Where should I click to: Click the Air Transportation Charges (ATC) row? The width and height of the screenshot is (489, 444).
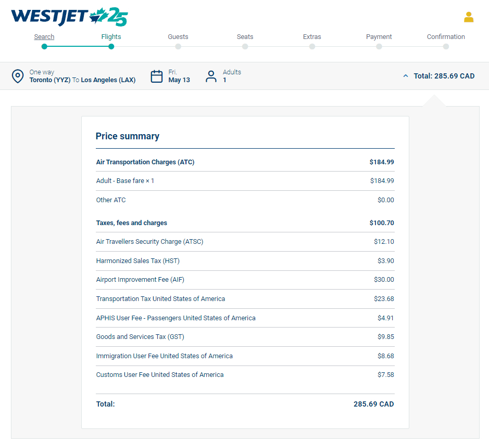[x=245, y=162]
